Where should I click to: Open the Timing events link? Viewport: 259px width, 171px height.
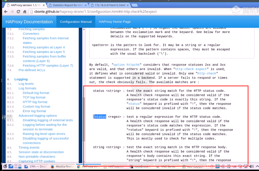click(29, 148)
